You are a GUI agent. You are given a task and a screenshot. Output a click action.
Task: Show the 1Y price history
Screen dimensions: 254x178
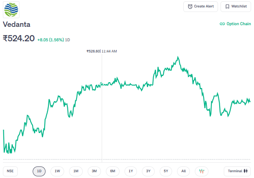click(x=131, y=171)
